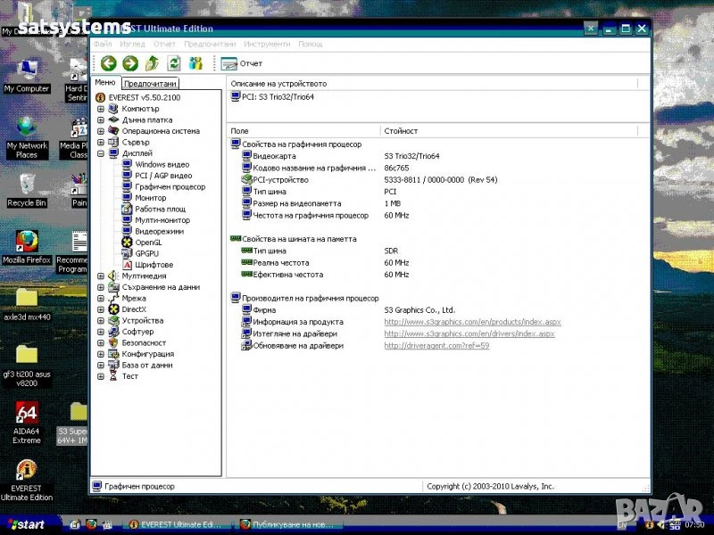Click the Windows Start button

point(25,524)
